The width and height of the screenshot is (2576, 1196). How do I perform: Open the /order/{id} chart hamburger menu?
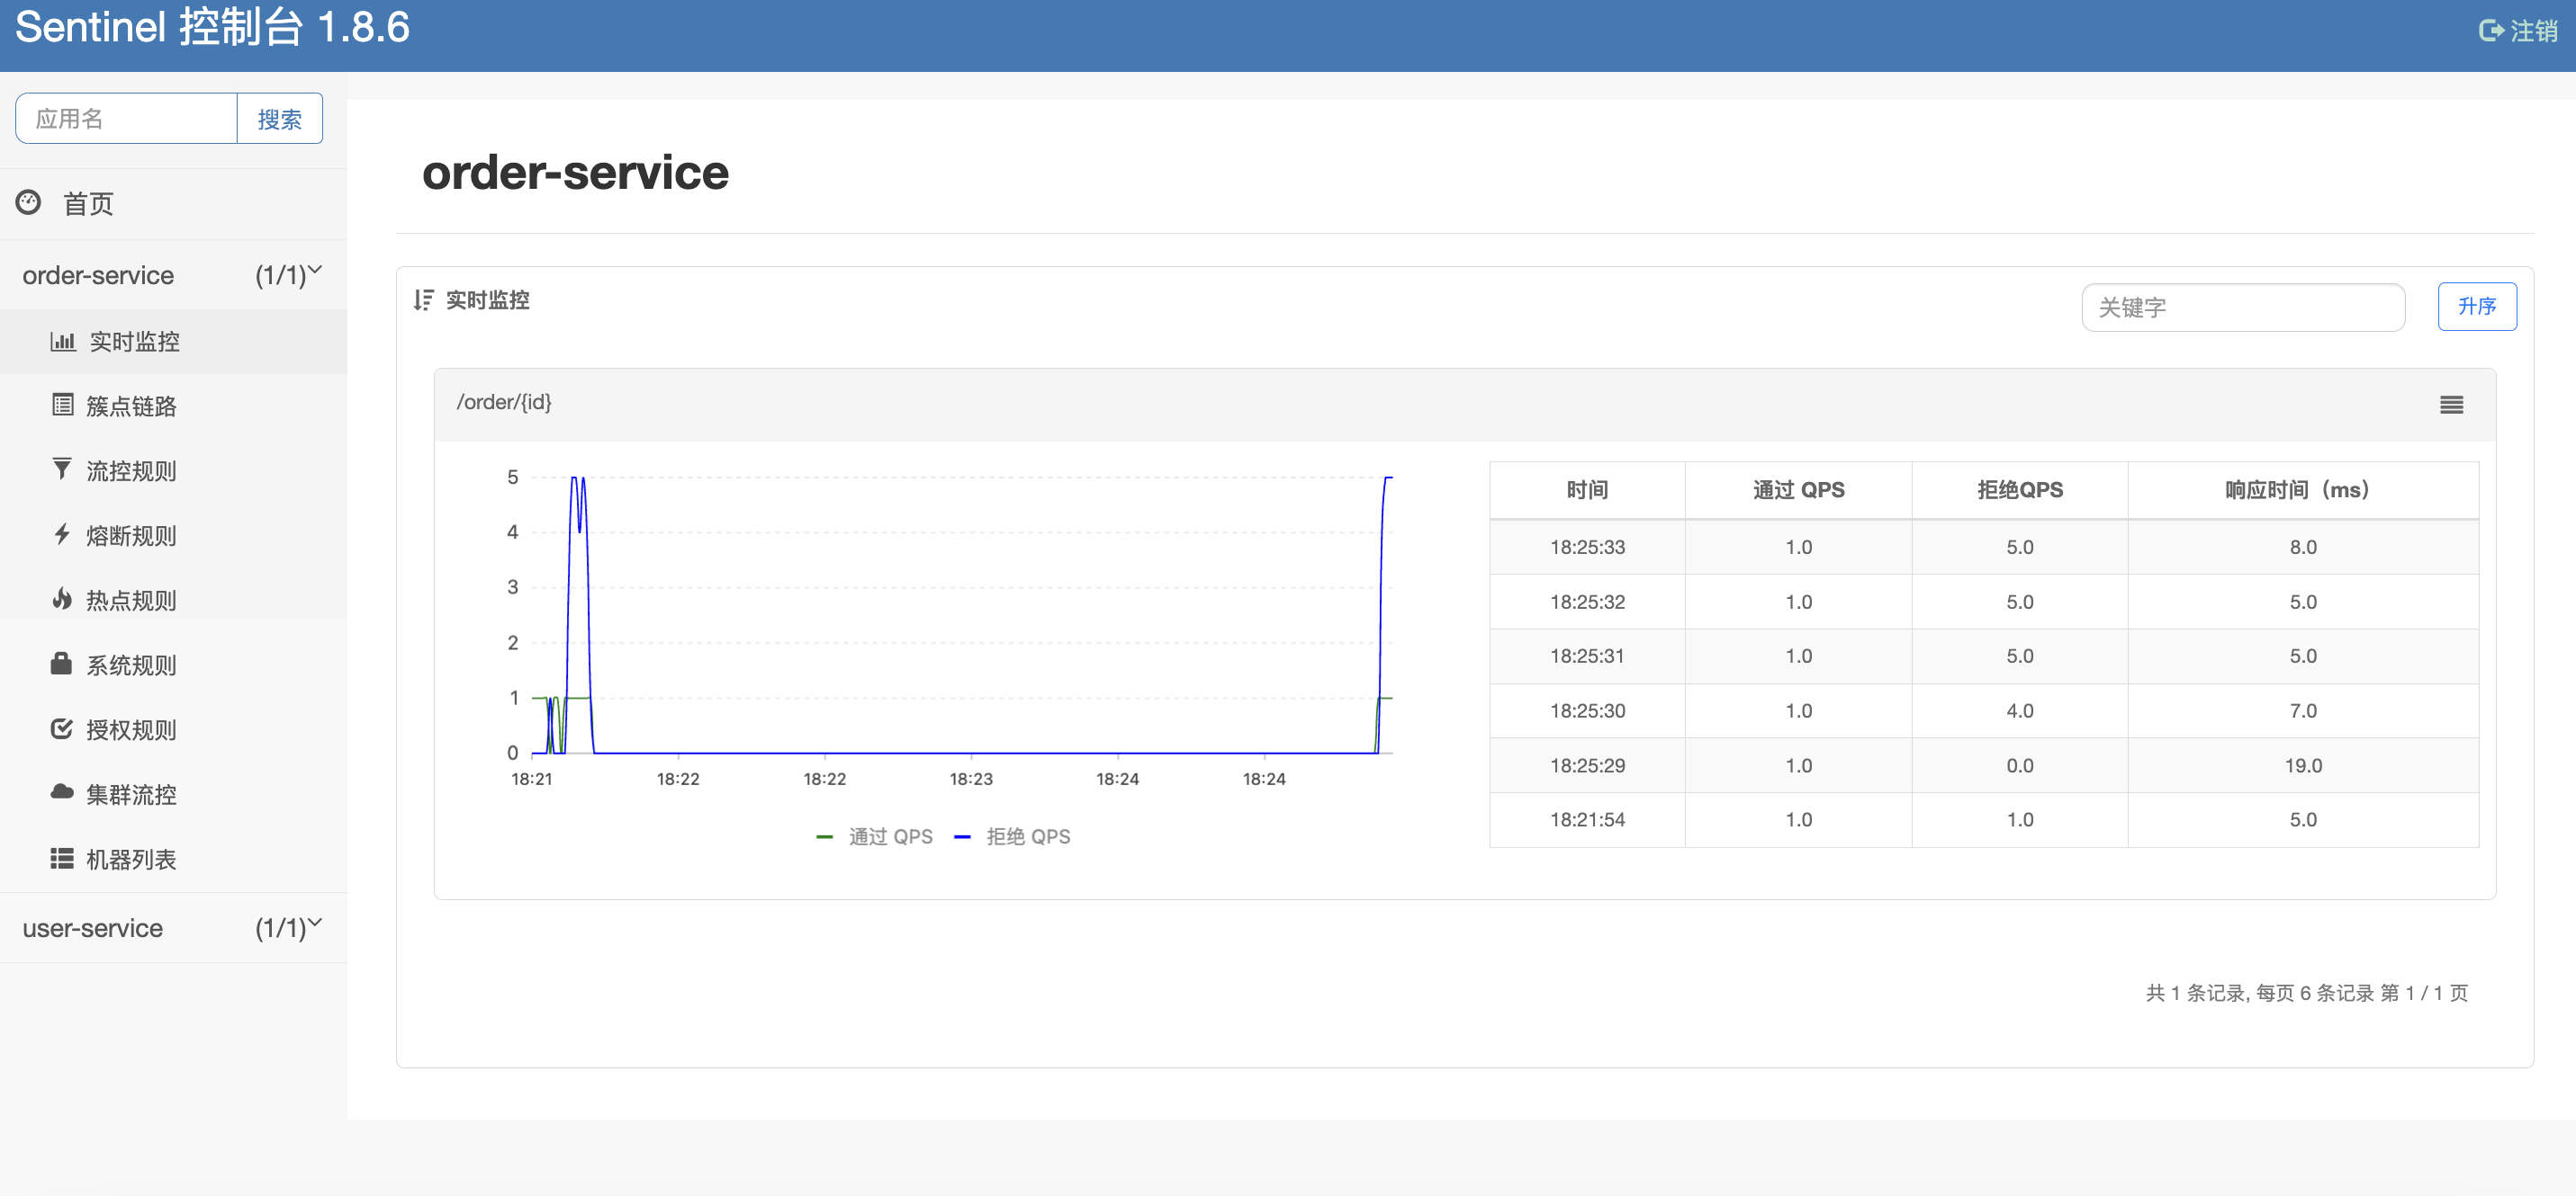pyautogui.click(x=2451, y=405)
